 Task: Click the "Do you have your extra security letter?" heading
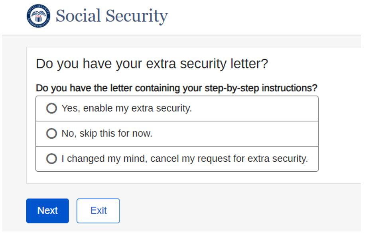pos(152,64)
